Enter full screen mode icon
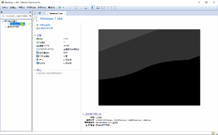This screenshot has height=135, width=218. 103,8
